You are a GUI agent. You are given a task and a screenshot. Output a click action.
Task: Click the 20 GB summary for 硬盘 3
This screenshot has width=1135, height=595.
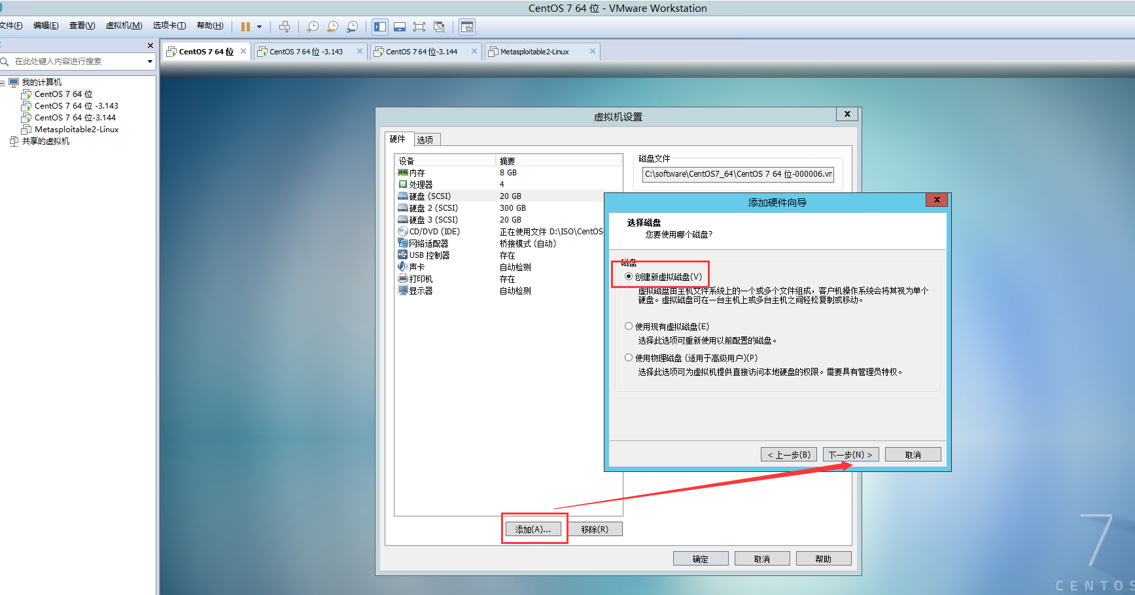point(510,220)
